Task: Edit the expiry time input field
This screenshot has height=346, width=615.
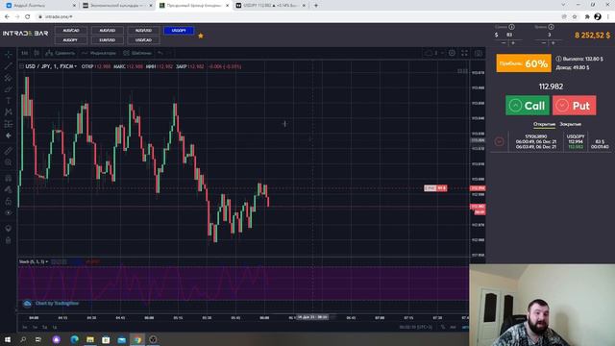Action: [549, 35]
